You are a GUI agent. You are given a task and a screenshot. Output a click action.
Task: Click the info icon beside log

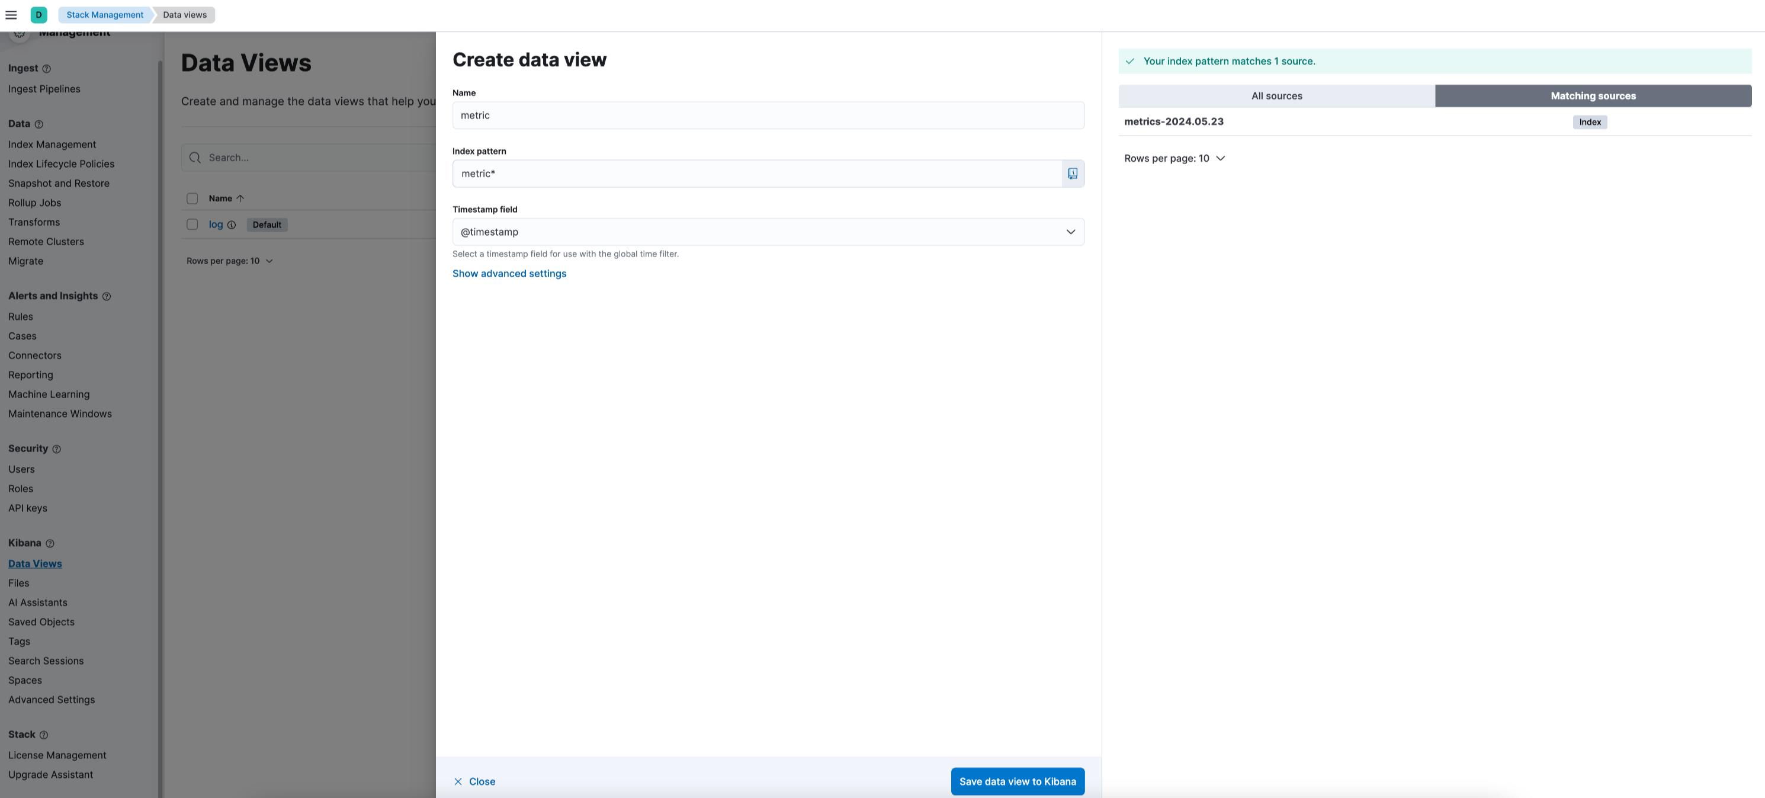click(232, 225)
